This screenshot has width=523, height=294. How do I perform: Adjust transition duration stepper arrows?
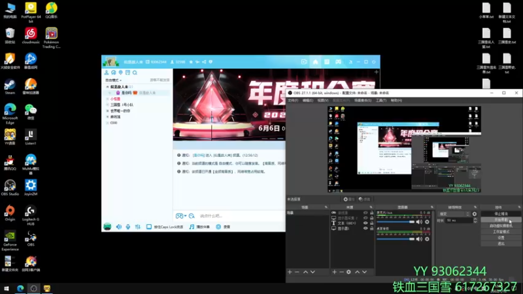[475, 221]
